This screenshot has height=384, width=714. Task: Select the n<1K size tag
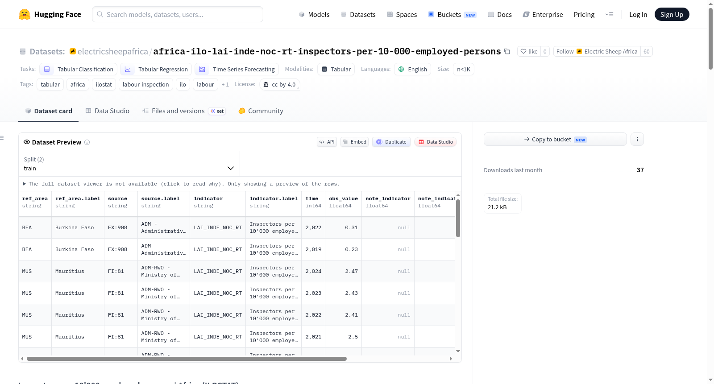[x=464, y=69]
